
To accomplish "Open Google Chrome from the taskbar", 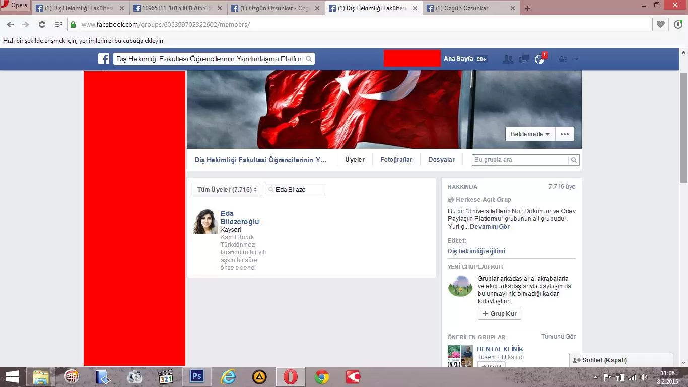I will (321, 376).
